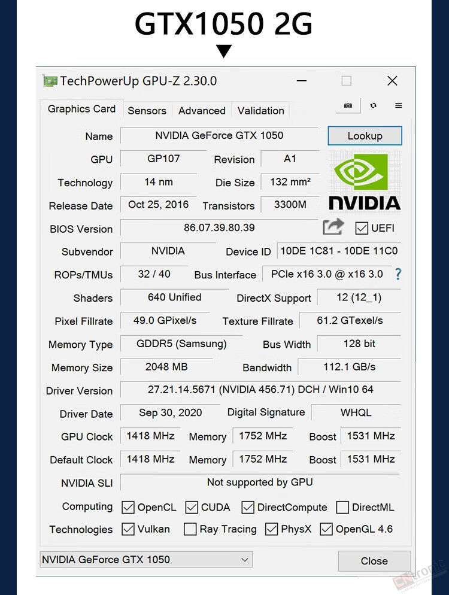Screen dimensions: 449x595
Task: Click the Subvendor field NVIDIA
Action: point(168,251)
